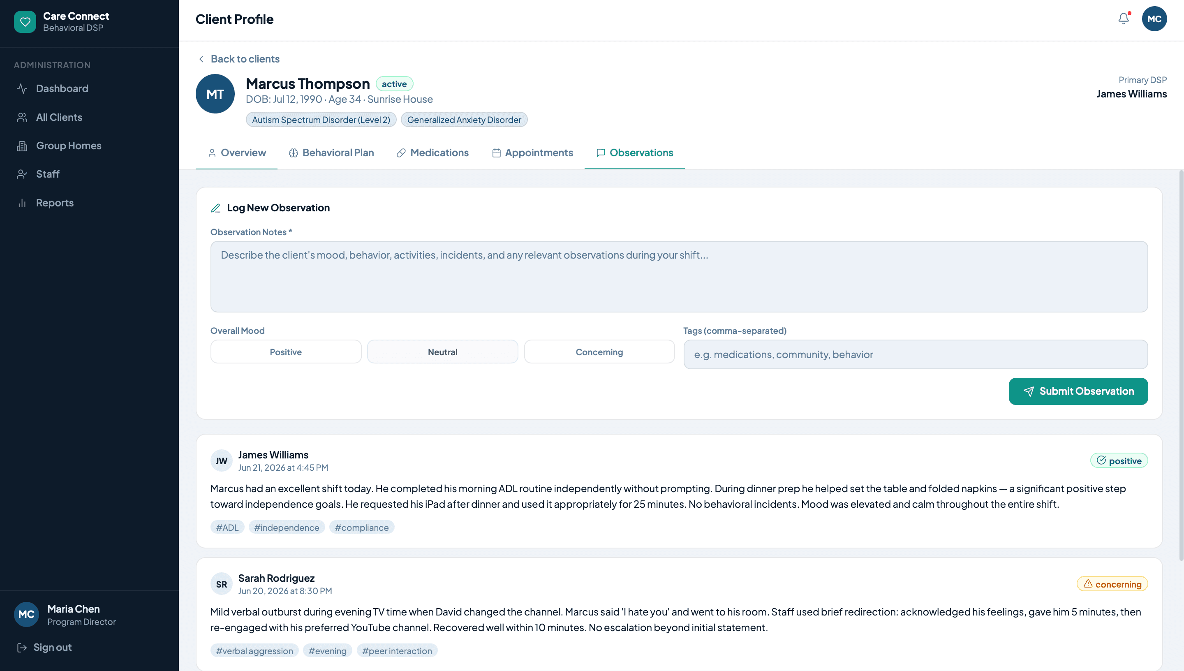Click the back chevron icon
This screenshot has height=671, width=1184.
pos(201,59)
